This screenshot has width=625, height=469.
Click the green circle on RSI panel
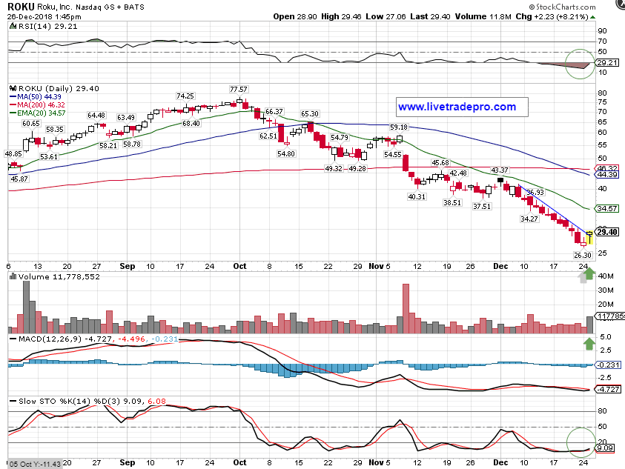(x=580, y=63)
